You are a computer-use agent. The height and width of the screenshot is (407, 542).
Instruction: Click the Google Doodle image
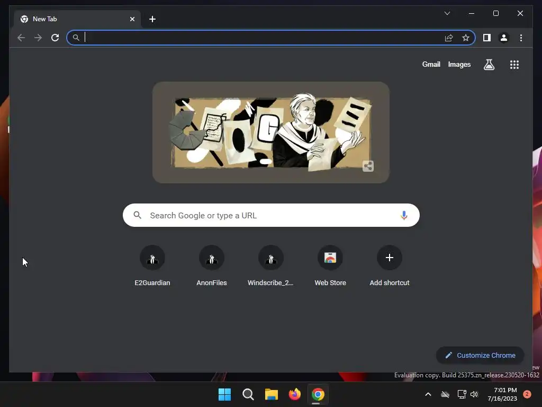271,132
